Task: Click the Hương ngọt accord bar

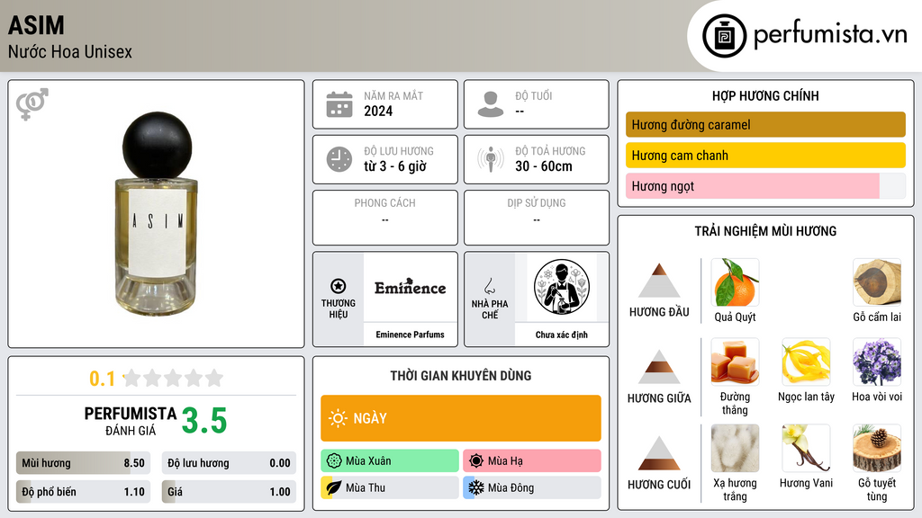Action: (x=765, y=186)
